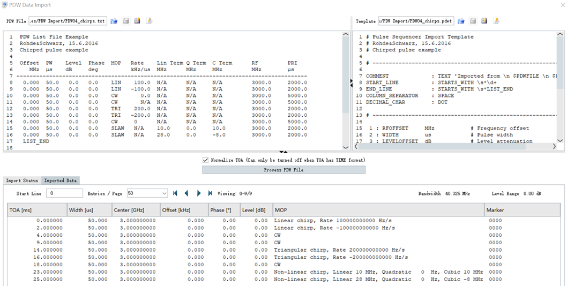Image resolution: width=567 pixels, height=286 pixels.
Task: Click '# Pulse Sequencer Import Template' line
Action: tap(420, 37)
